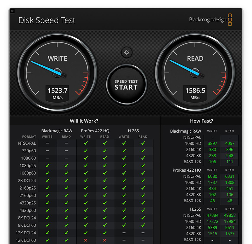Click the ProRes 422 HQ 720p60 read checkmark

pyautogui.click(x=105, y=151)
